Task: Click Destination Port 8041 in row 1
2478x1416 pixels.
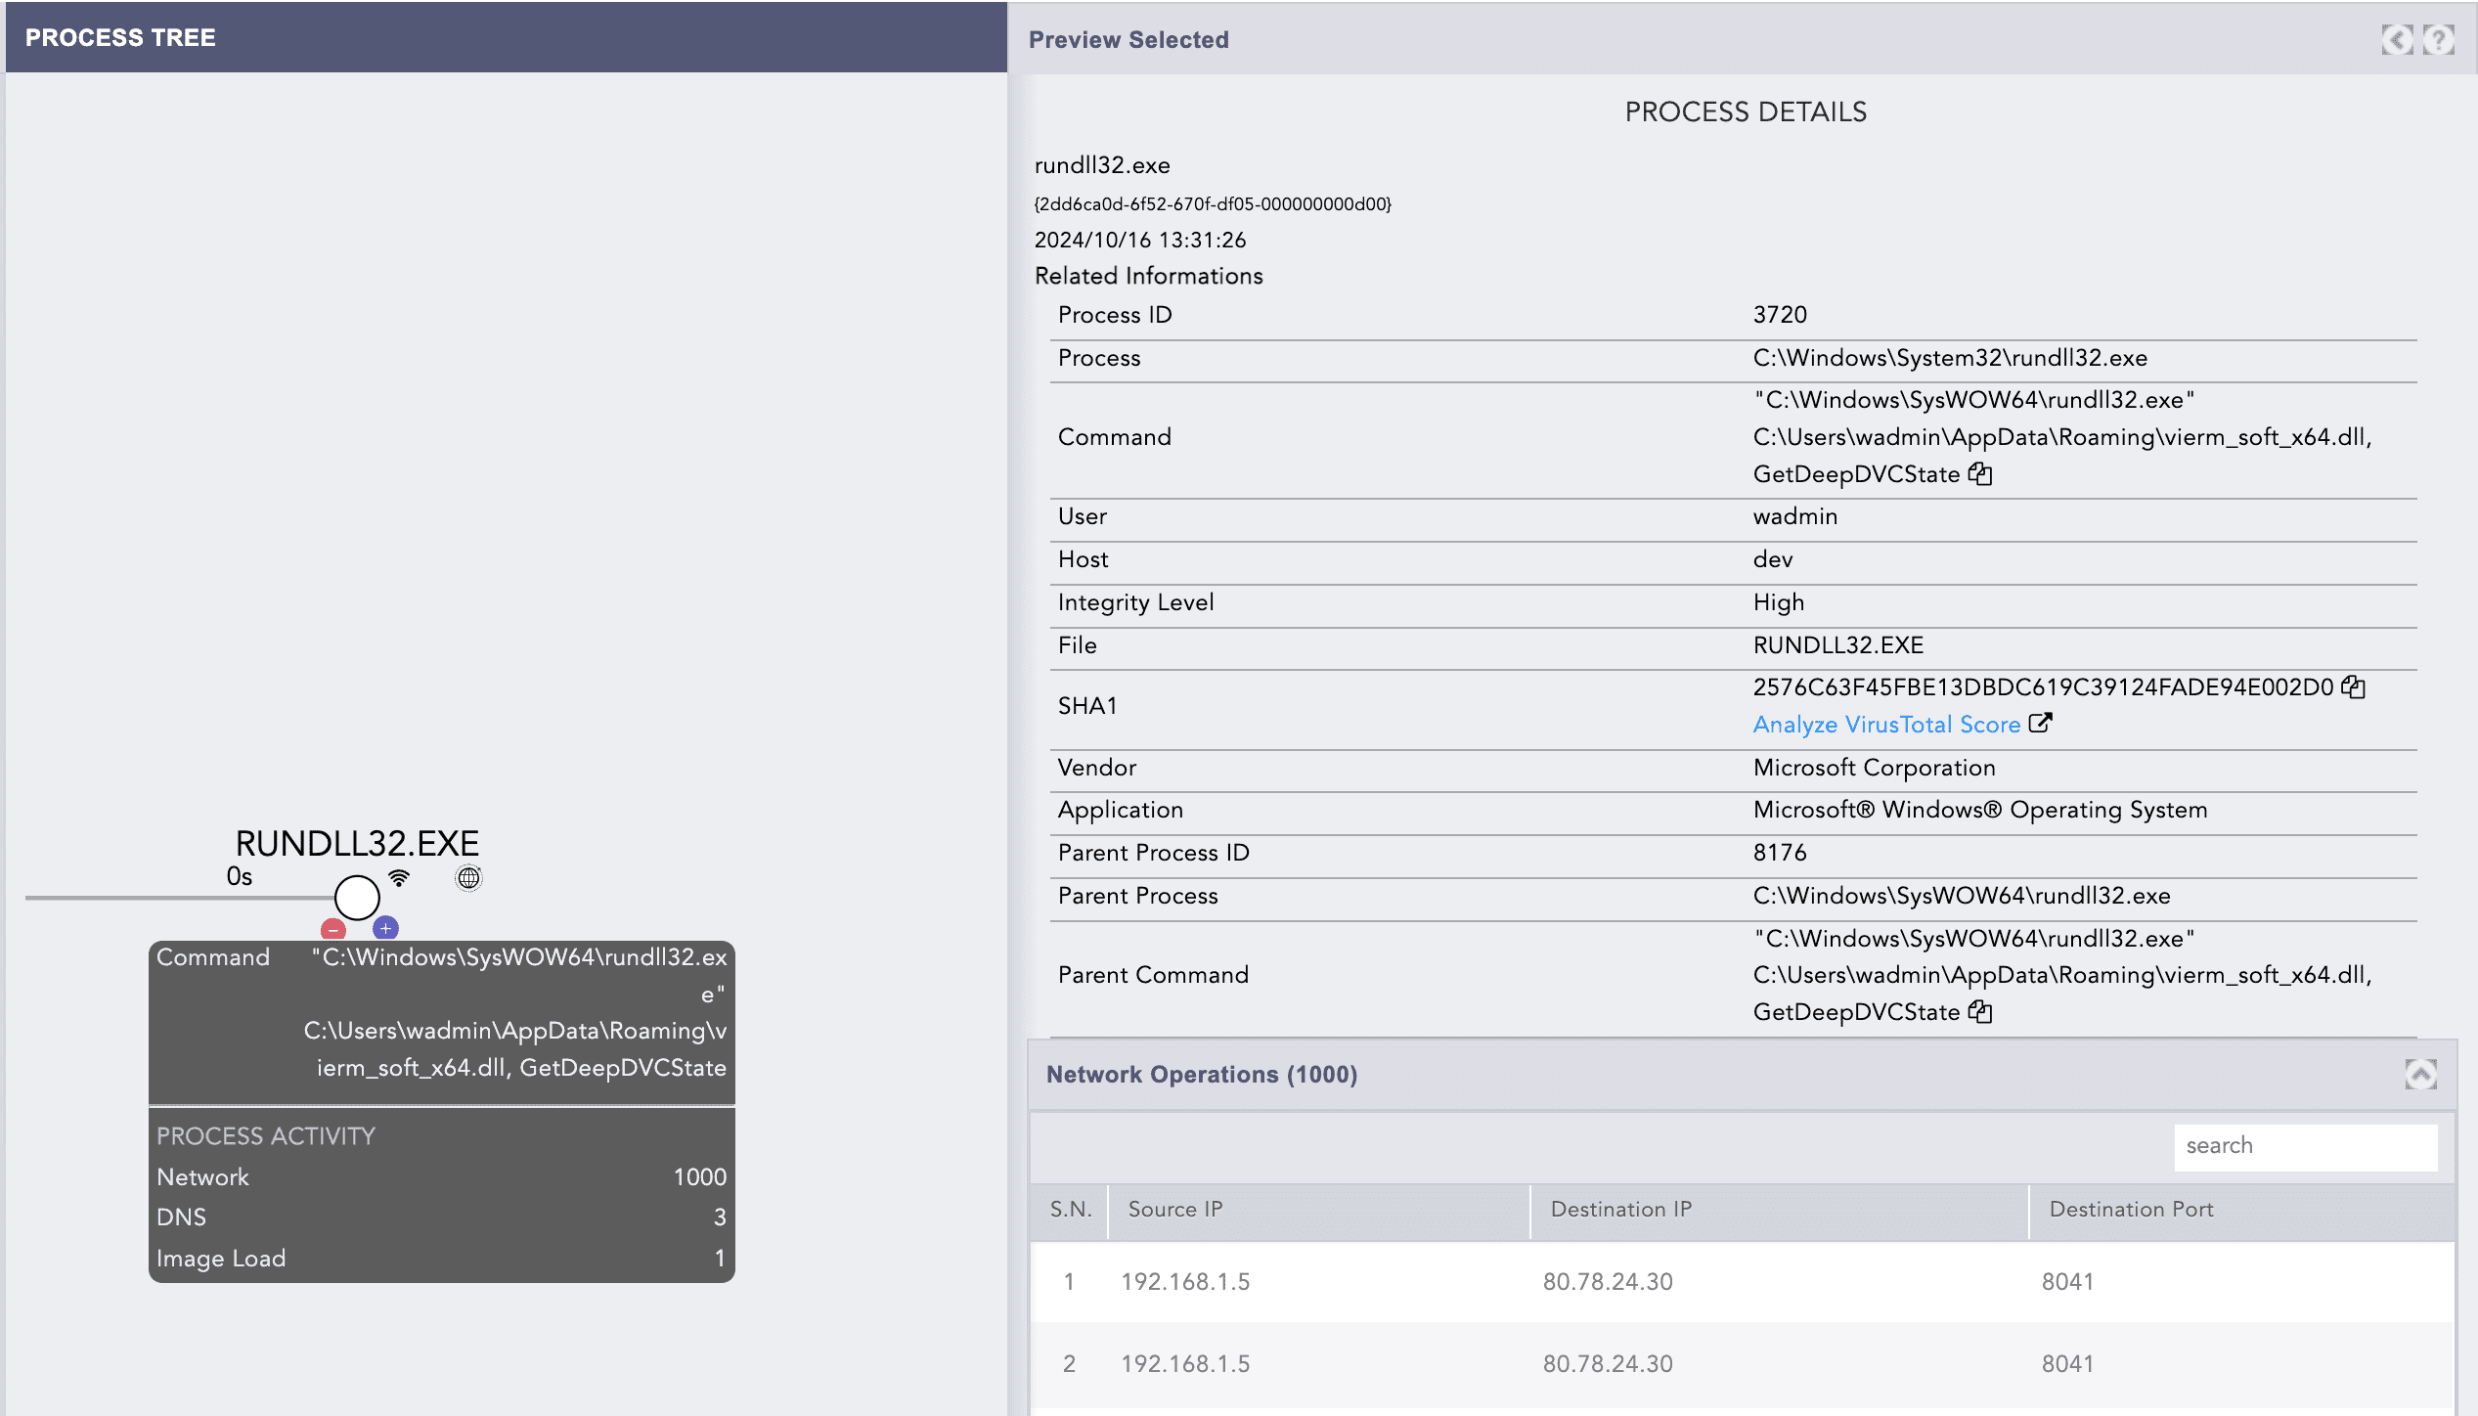Action: [2067, 1282]
